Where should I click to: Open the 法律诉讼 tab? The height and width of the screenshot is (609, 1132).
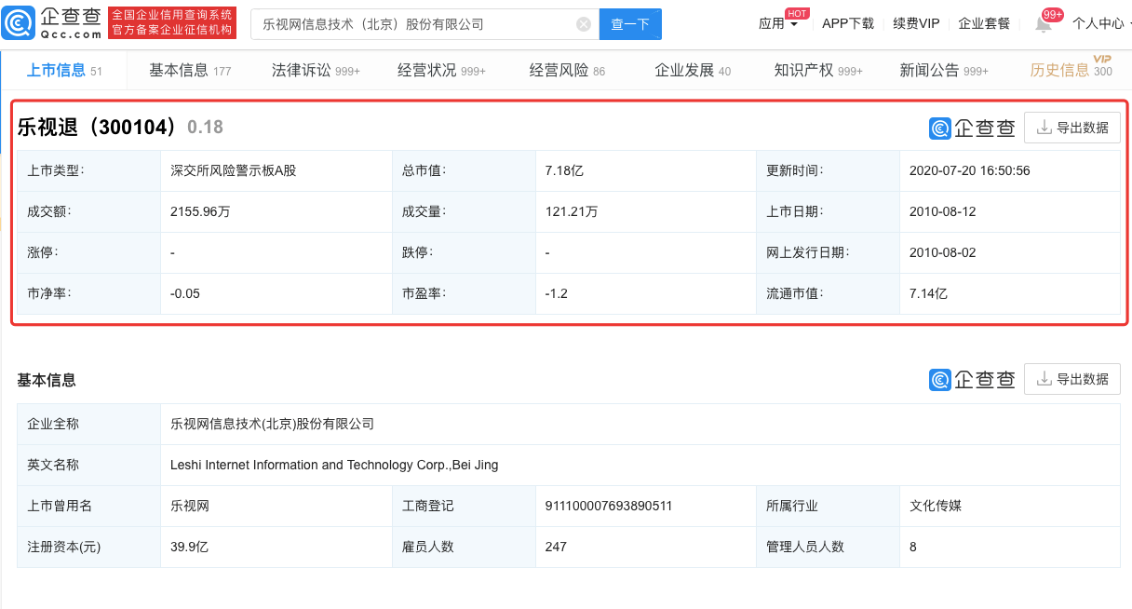pyautogui.click(x=315, y=70)
